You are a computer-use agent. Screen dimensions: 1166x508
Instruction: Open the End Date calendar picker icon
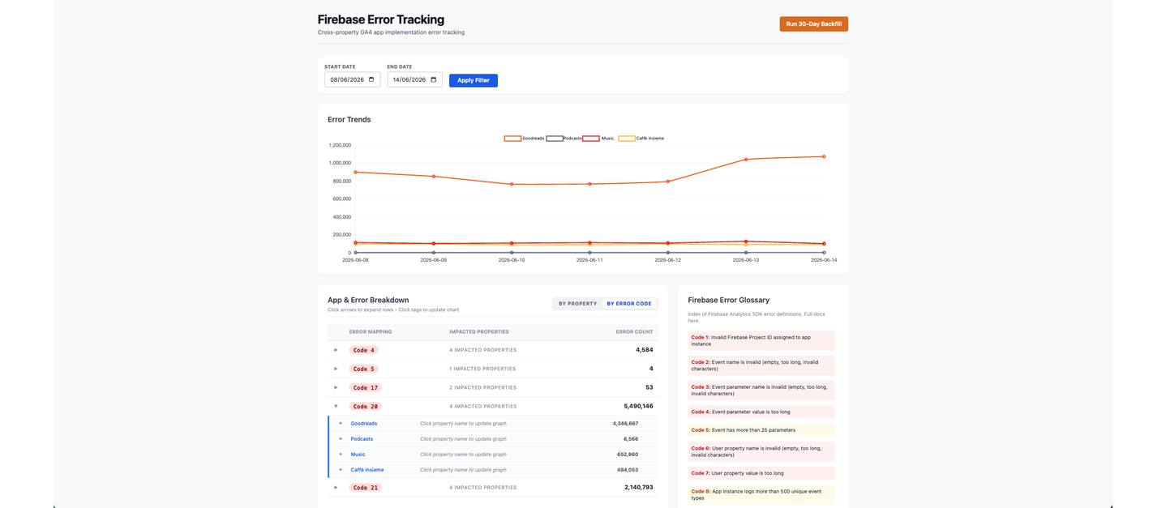point(434,79)
